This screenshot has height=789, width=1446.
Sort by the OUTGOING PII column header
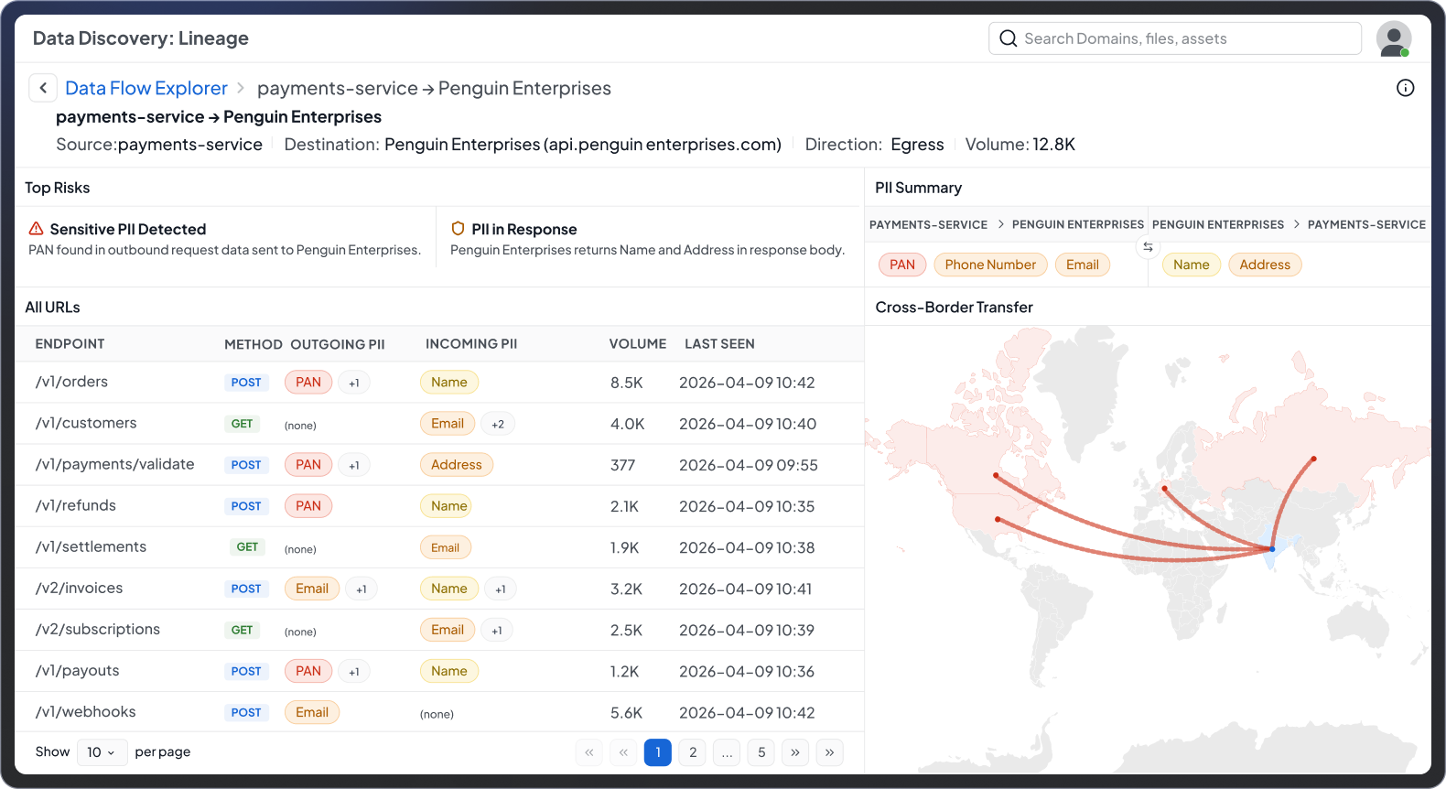pyautogui.click(x=338, y=344)
